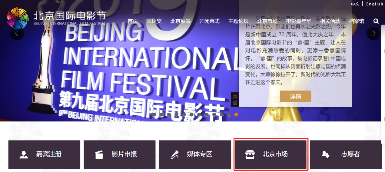Show the previous carousel slide arrow
The image size is (385, 172).
pyautogui.click(x=17, y=33)
